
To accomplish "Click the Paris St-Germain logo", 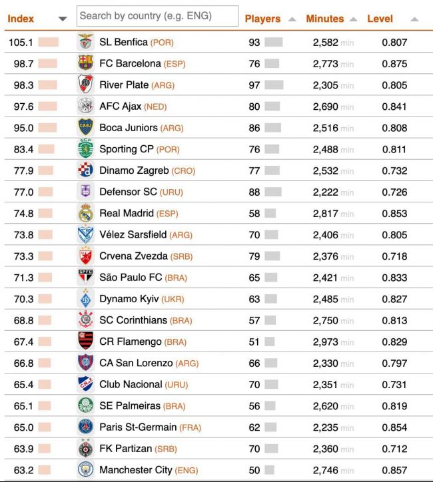I will (85, 427).
